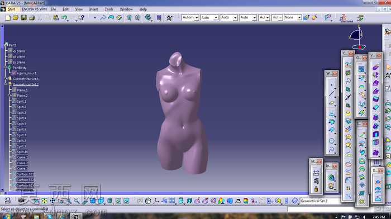Click the What's This help cursor icon
This screenshot has width=391, height=219.
[82, 18]
